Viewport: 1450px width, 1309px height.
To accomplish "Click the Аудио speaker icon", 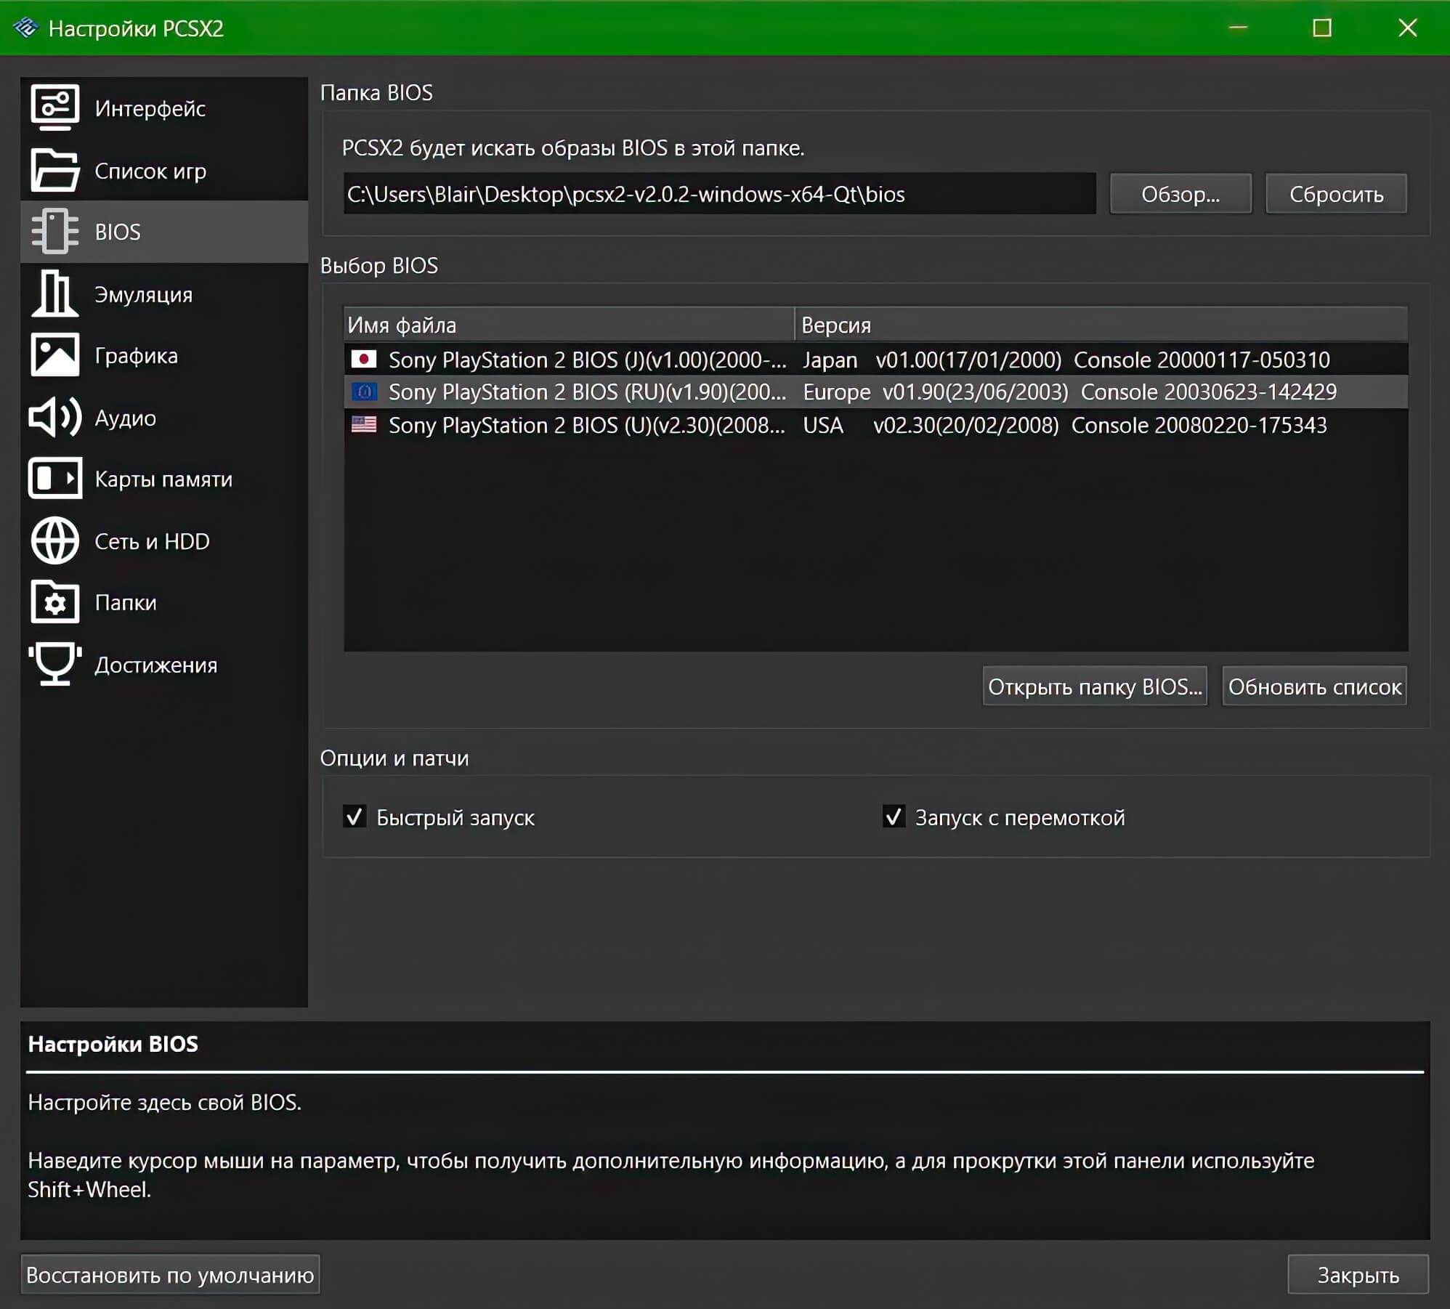I will pyautogui.click(x=54, y=417).
